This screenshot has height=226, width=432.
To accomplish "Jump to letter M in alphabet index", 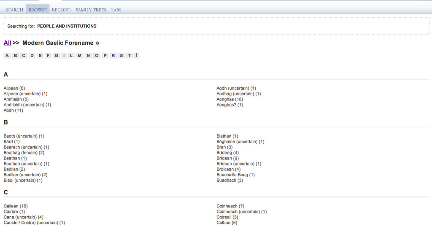I will tap(80, 56).
